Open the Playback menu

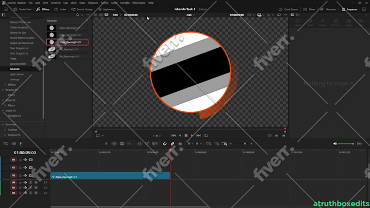pyautogui.click(x=92, y=3)
